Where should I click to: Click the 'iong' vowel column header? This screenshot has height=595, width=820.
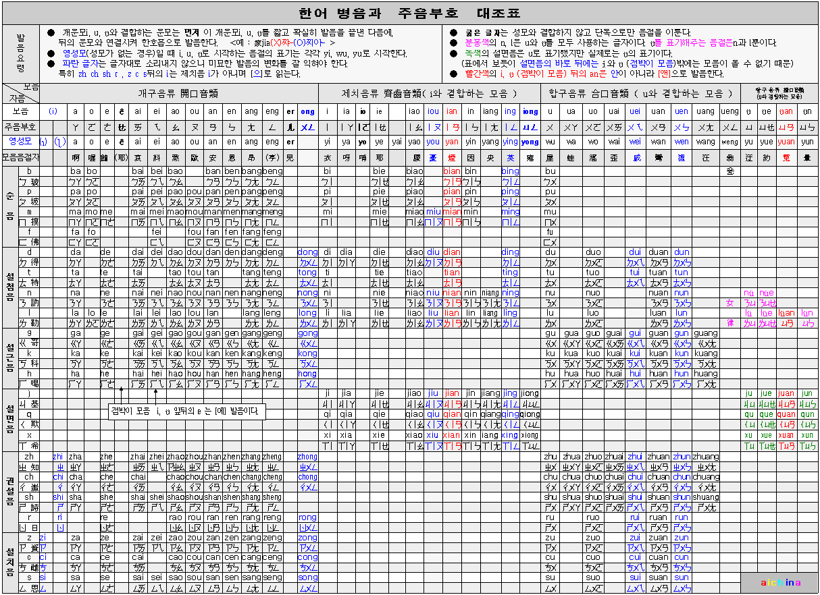coord(530,111)
